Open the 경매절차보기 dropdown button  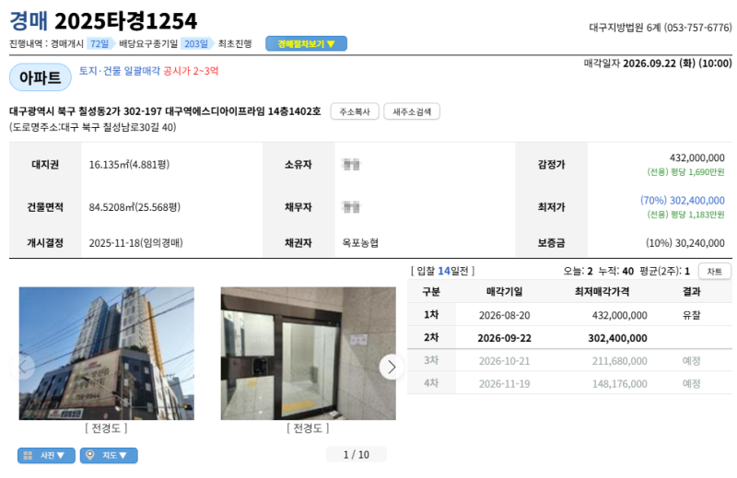[x=306, y=43]
